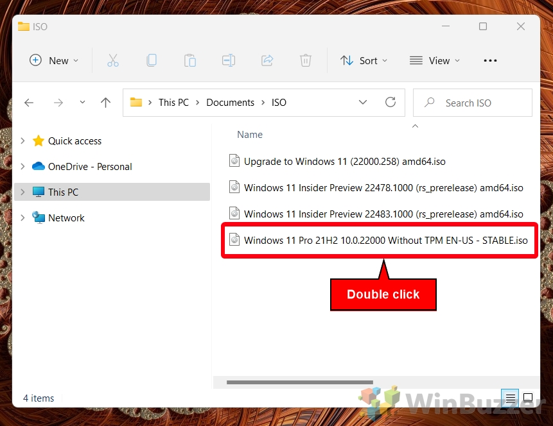Open the Sort dropdown

(364, 60)
